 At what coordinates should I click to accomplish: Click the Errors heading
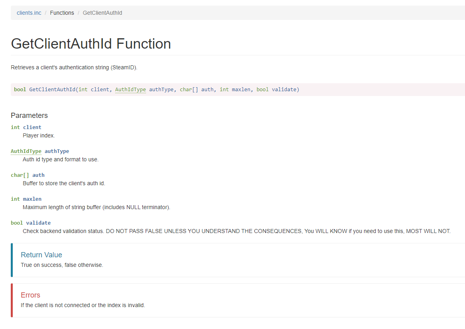pos(31,295)
